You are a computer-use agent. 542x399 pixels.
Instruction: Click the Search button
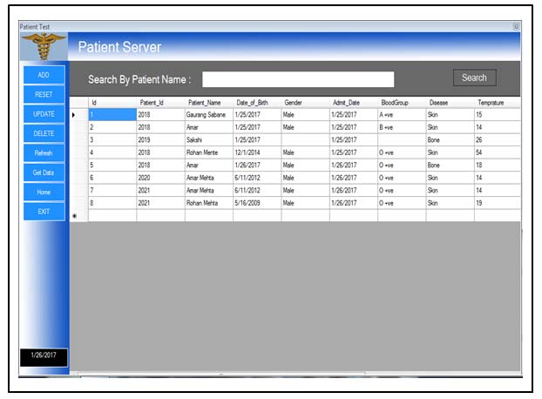(474, 78)
